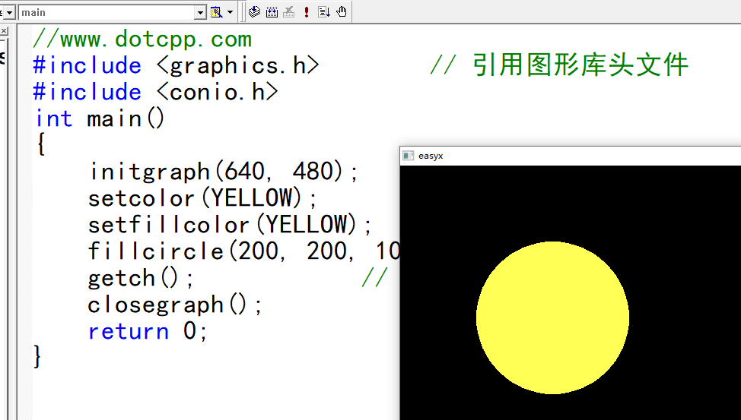Run program with the red exclamation icon

(x=307, y=12)
